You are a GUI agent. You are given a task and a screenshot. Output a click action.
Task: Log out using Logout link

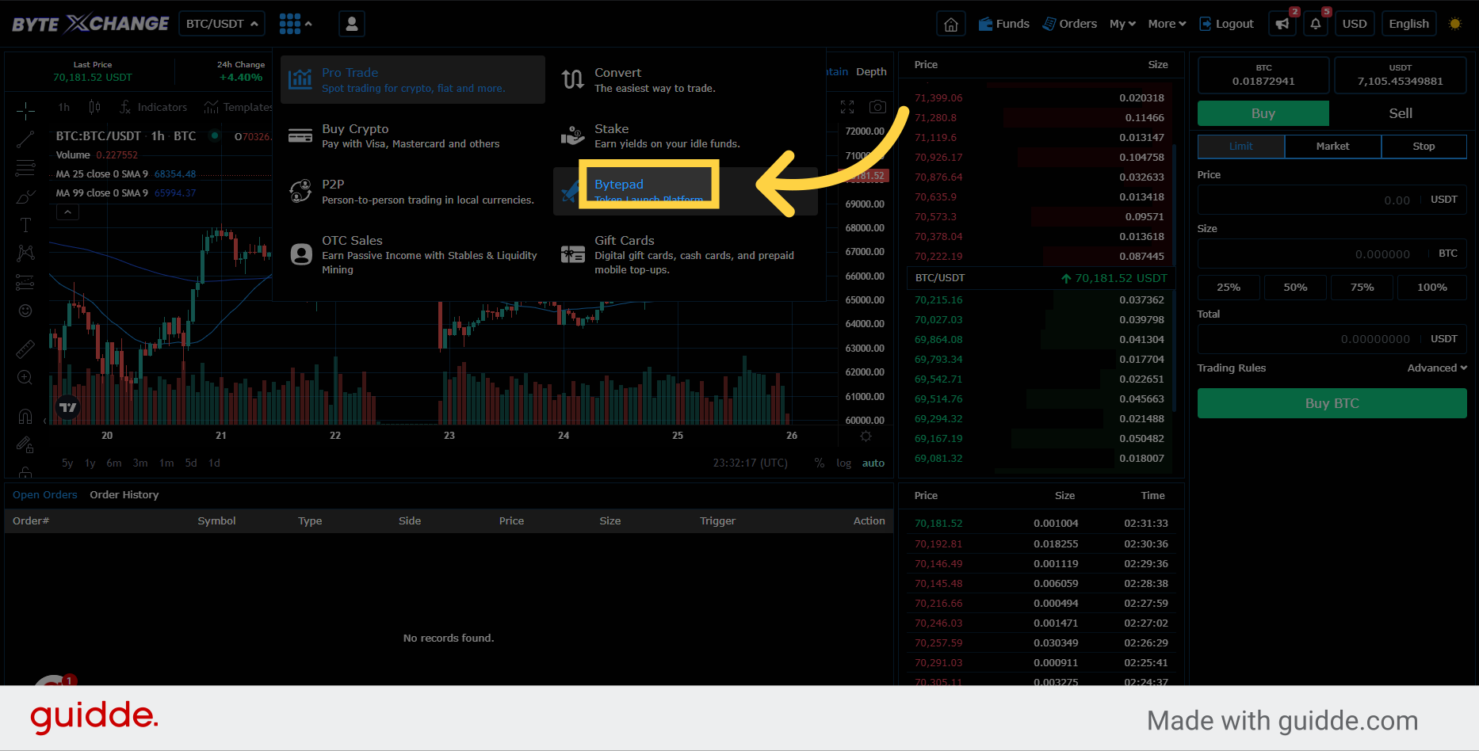click(1226, 24)
